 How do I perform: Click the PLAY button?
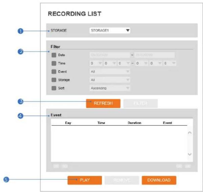[x=85, y=180]
